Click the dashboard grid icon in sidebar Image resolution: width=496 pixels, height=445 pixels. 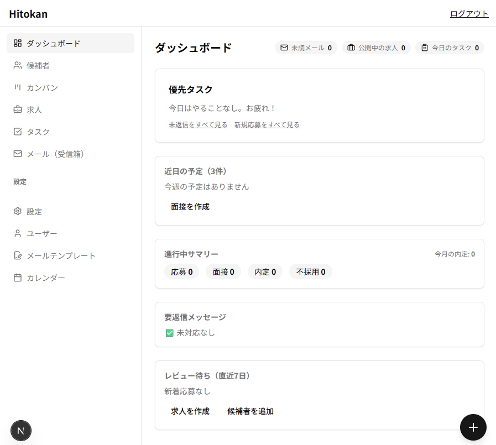coord(18,43)
